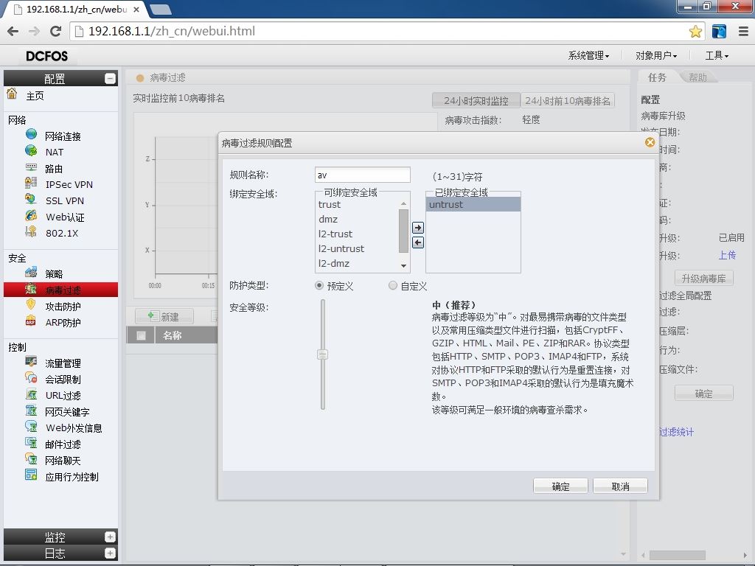Click 过滤统计 link

[x=676, y=432]
